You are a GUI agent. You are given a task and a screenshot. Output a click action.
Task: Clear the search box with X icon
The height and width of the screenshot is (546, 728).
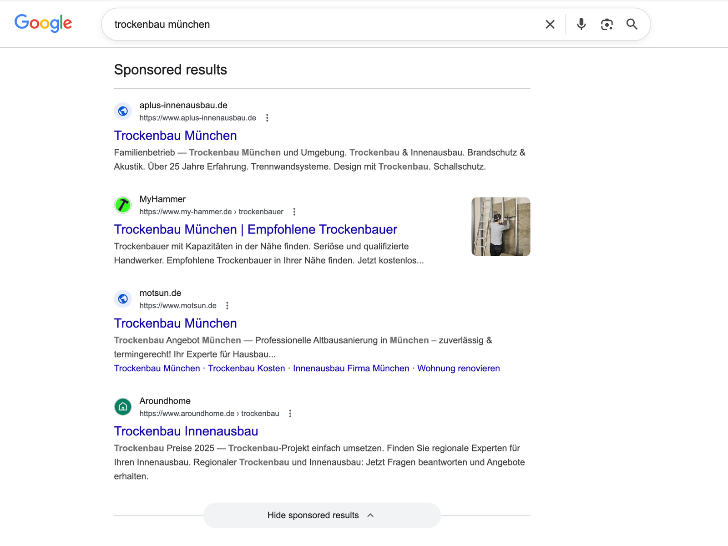pyautogui.click(x=550, y=25)
